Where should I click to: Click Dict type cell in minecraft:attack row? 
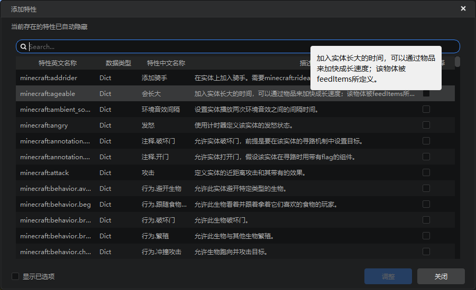(x=105, y=172)
